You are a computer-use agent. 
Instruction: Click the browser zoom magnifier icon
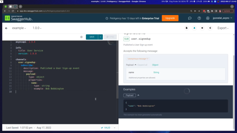191,11
